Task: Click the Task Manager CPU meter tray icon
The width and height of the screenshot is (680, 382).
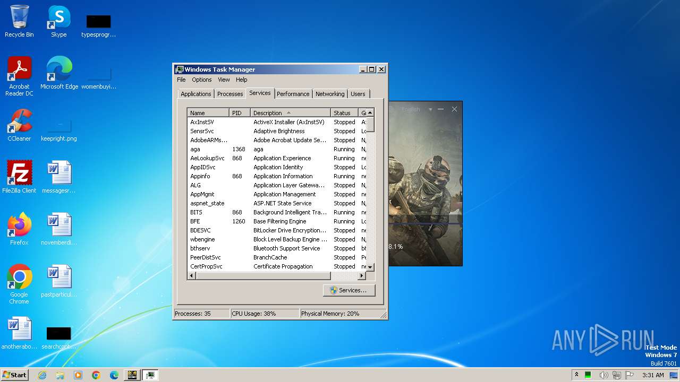Action: pyautogui.click(x=588, y=375)
